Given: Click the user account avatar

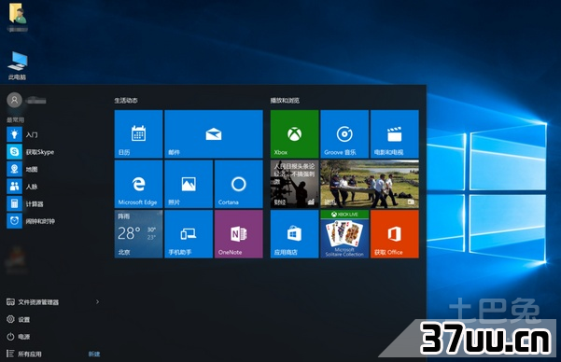Looking at the screenshot, I should tap(14, 101).
